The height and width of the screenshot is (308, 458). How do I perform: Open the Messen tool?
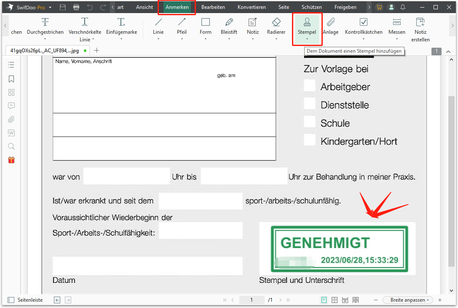396,27
